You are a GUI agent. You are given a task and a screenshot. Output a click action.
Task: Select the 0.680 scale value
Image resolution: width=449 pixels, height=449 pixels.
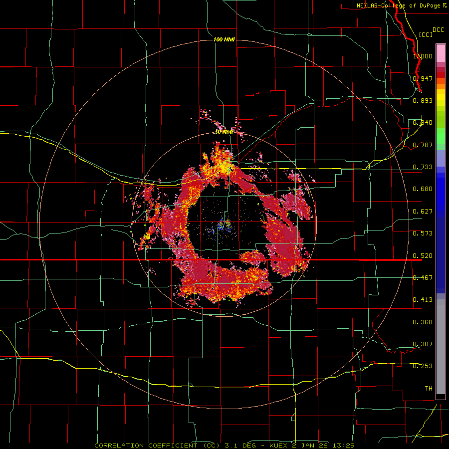click(423, 189)
